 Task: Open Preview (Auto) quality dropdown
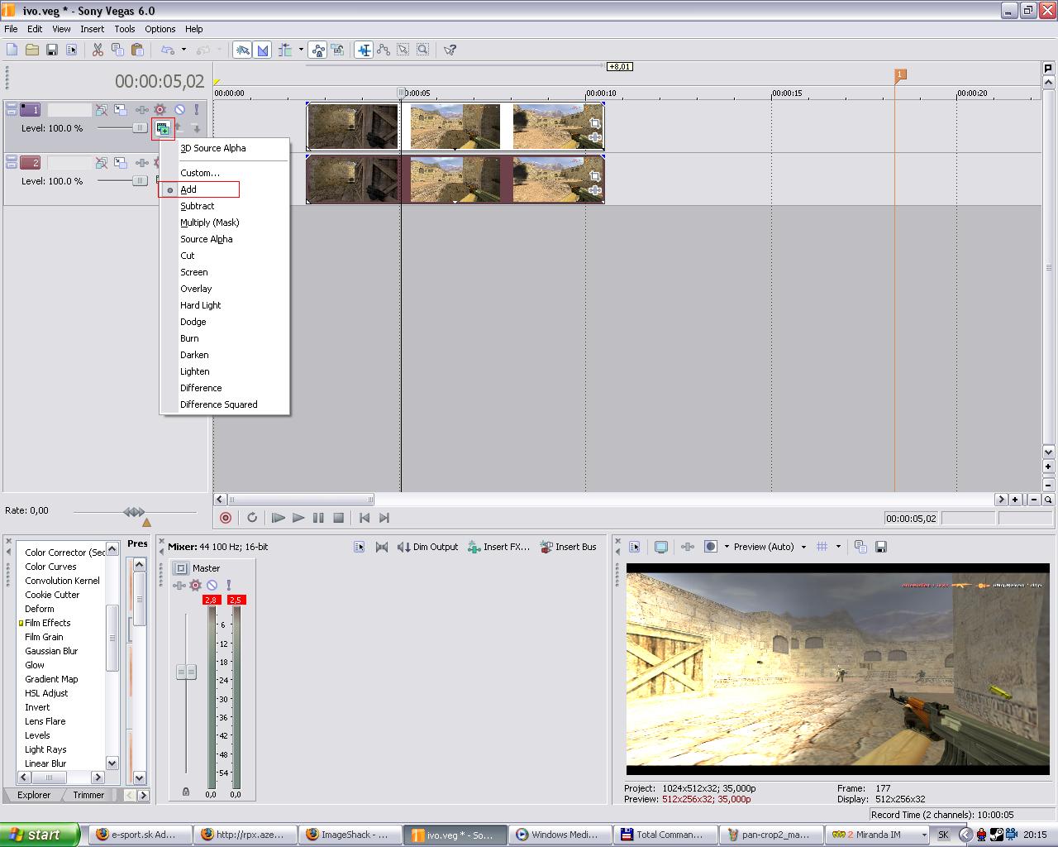coord(770,547)
